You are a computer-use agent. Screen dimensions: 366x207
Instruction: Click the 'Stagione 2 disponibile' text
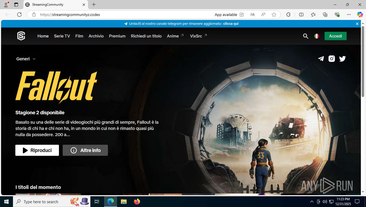40,113
